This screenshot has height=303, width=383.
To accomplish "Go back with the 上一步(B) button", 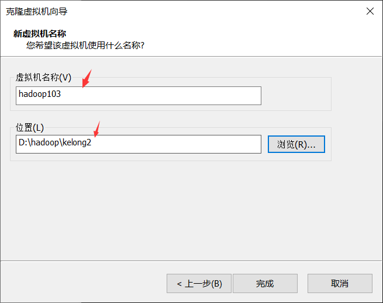I will click(199, 284).
